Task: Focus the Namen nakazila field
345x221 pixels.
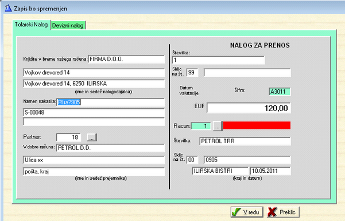Action: click(x=110, y=102)
